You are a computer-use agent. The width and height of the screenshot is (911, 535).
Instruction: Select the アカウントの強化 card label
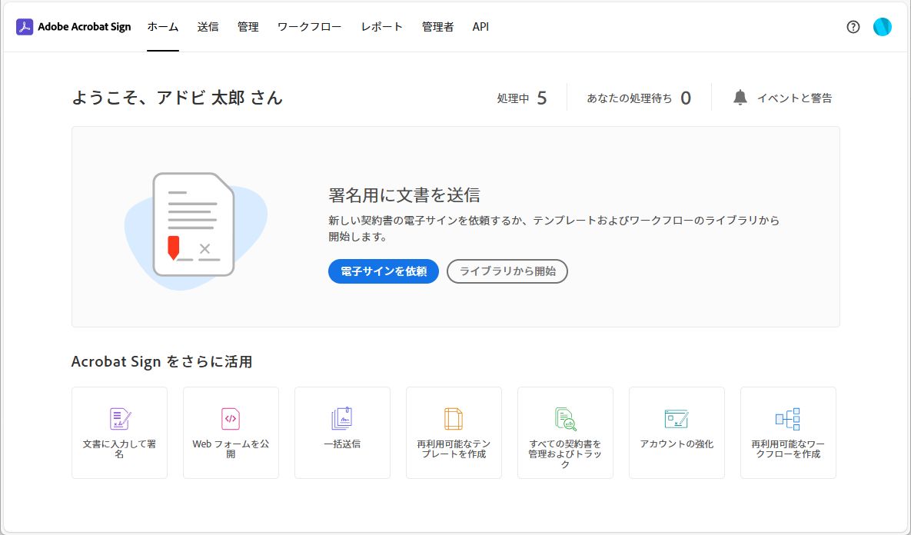click(x=677, y=444)
